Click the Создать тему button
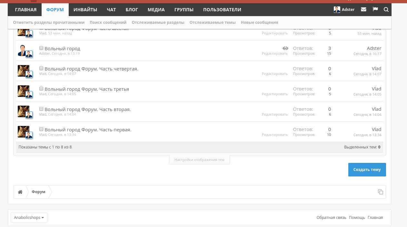Screen dimensions: 407x227 (x=367, y=170)
